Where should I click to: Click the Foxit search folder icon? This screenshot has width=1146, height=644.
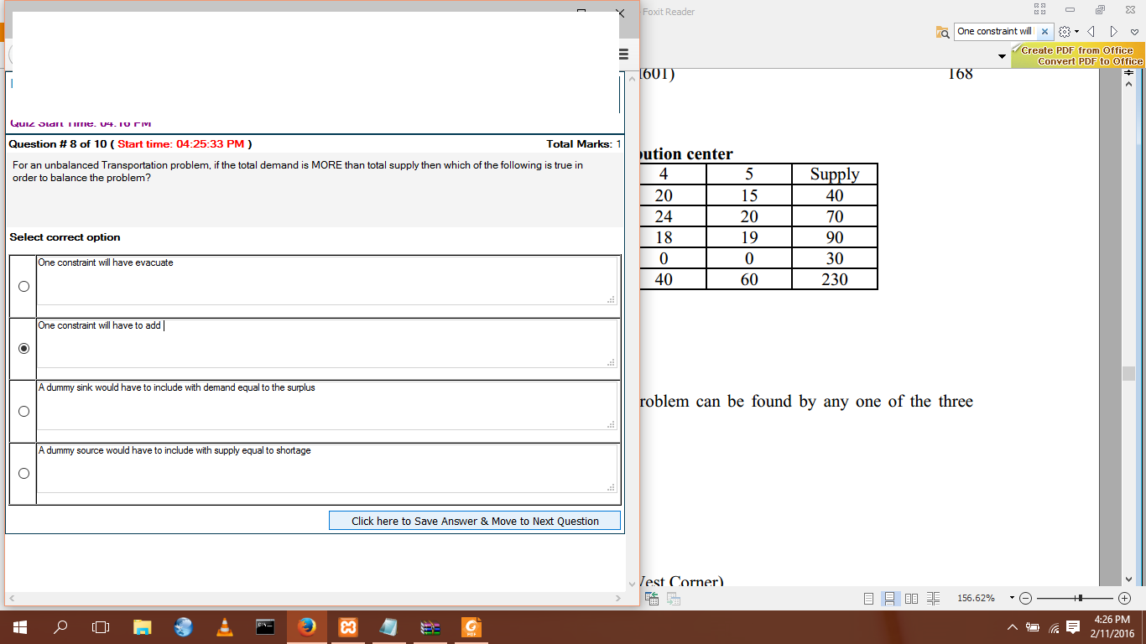[x=943, y=32]
